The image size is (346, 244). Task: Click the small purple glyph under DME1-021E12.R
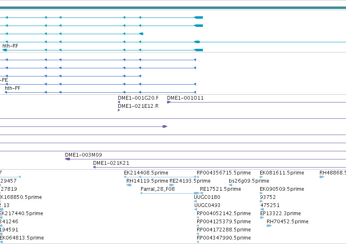(x=119, y=110)
